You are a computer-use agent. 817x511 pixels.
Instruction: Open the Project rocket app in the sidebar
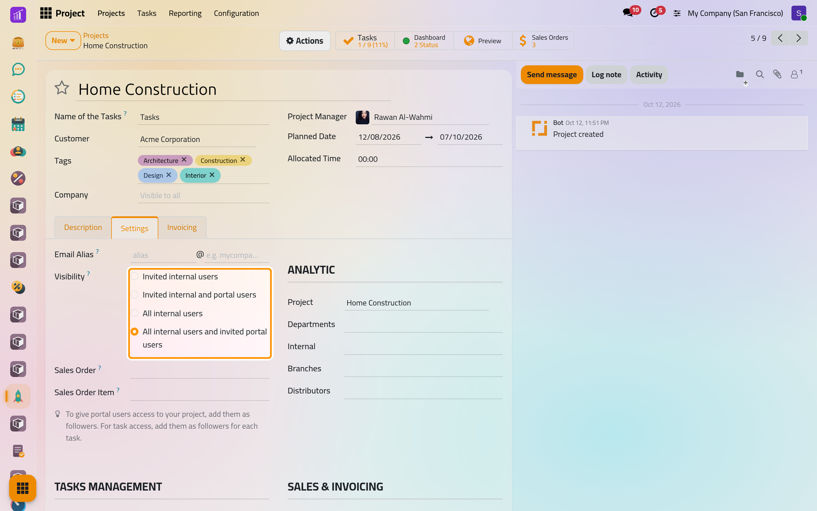(x=18, y=396)
